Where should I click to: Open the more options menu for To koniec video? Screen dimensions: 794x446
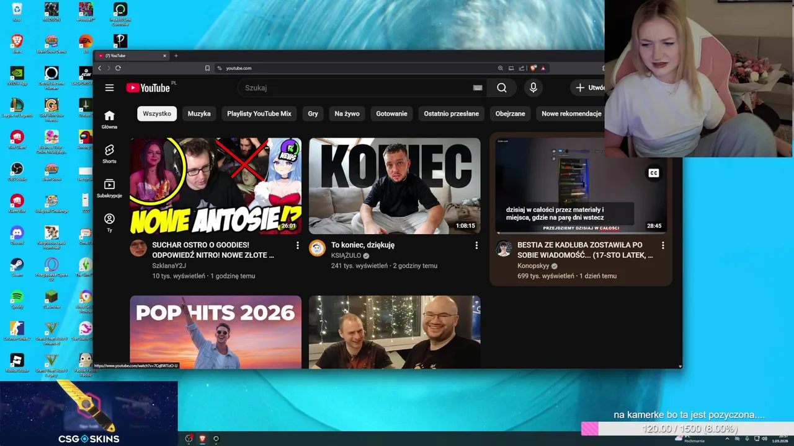(x=476, y=246)
